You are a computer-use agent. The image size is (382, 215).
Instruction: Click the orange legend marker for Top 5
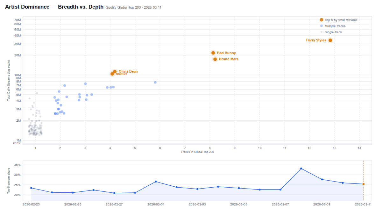[321, 20]
